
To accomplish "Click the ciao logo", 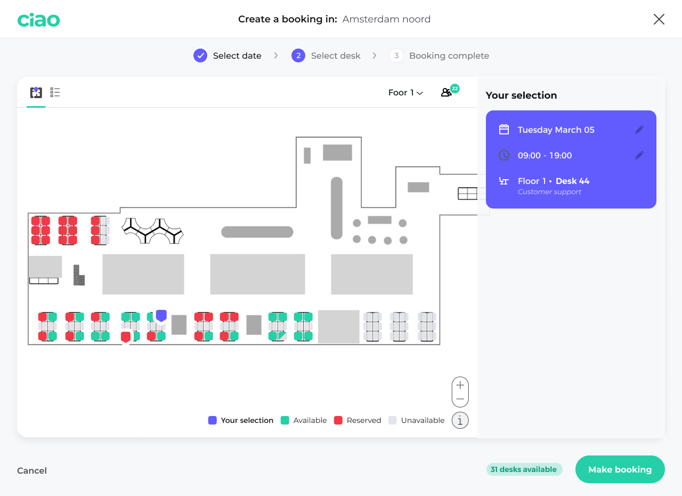I will pyautogui.click(x=38, y=19).
